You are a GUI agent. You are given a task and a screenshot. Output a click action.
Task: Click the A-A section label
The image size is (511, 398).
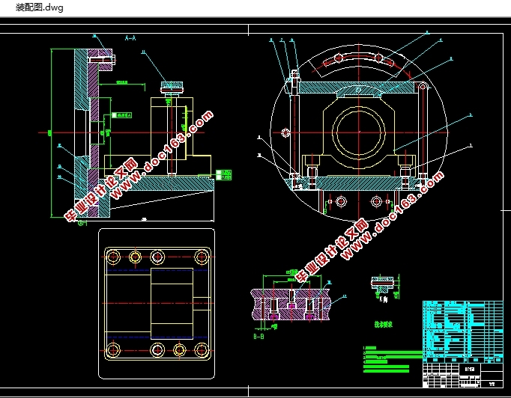(x=130, y=38)
